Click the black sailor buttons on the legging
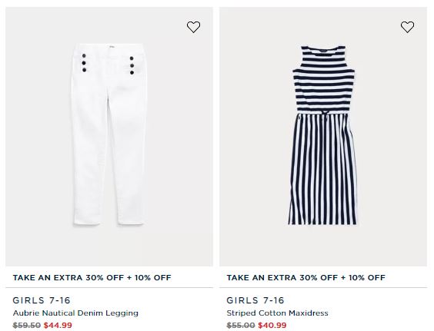This screenshot has width=434, height=331. (x=84, y=63)
